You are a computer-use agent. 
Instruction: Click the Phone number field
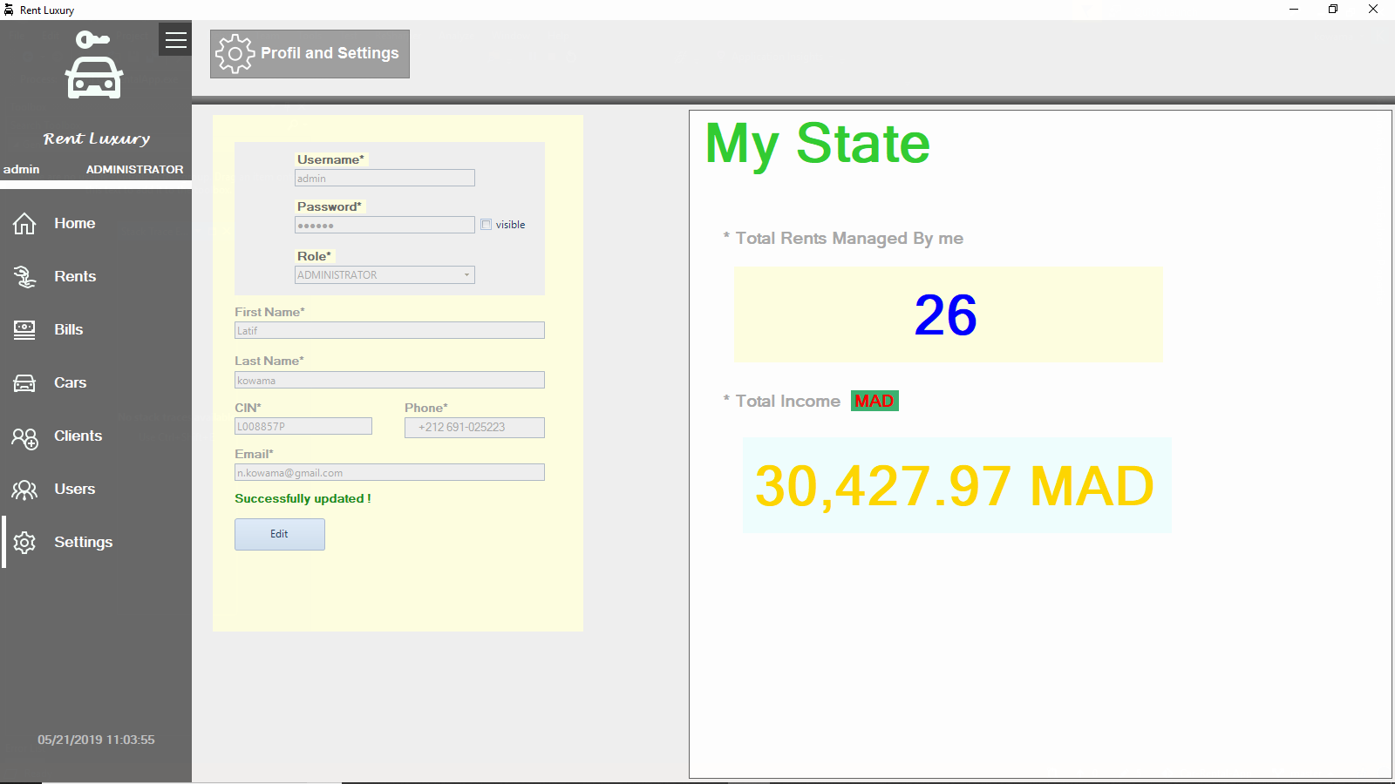pyautogui.click(x=474, y=428)
